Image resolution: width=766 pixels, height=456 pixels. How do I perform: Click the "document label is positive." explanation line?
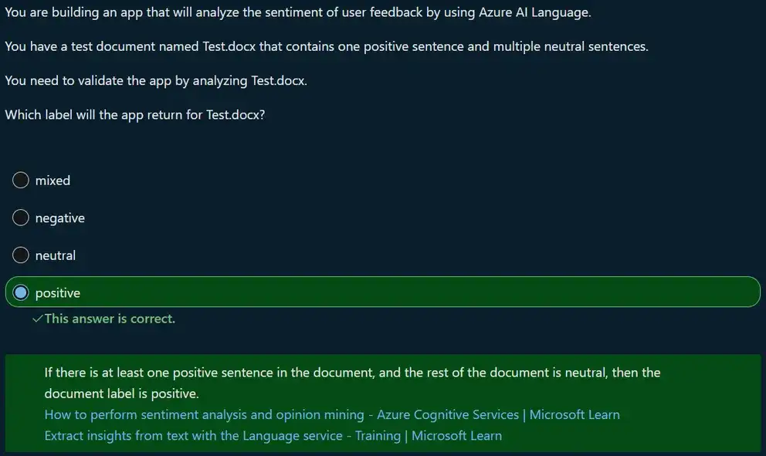pyautogui.click(x=121, y=394)
